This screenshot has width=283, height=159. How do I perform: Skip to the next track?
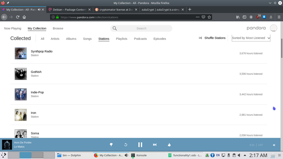click(x=155, y=145)
